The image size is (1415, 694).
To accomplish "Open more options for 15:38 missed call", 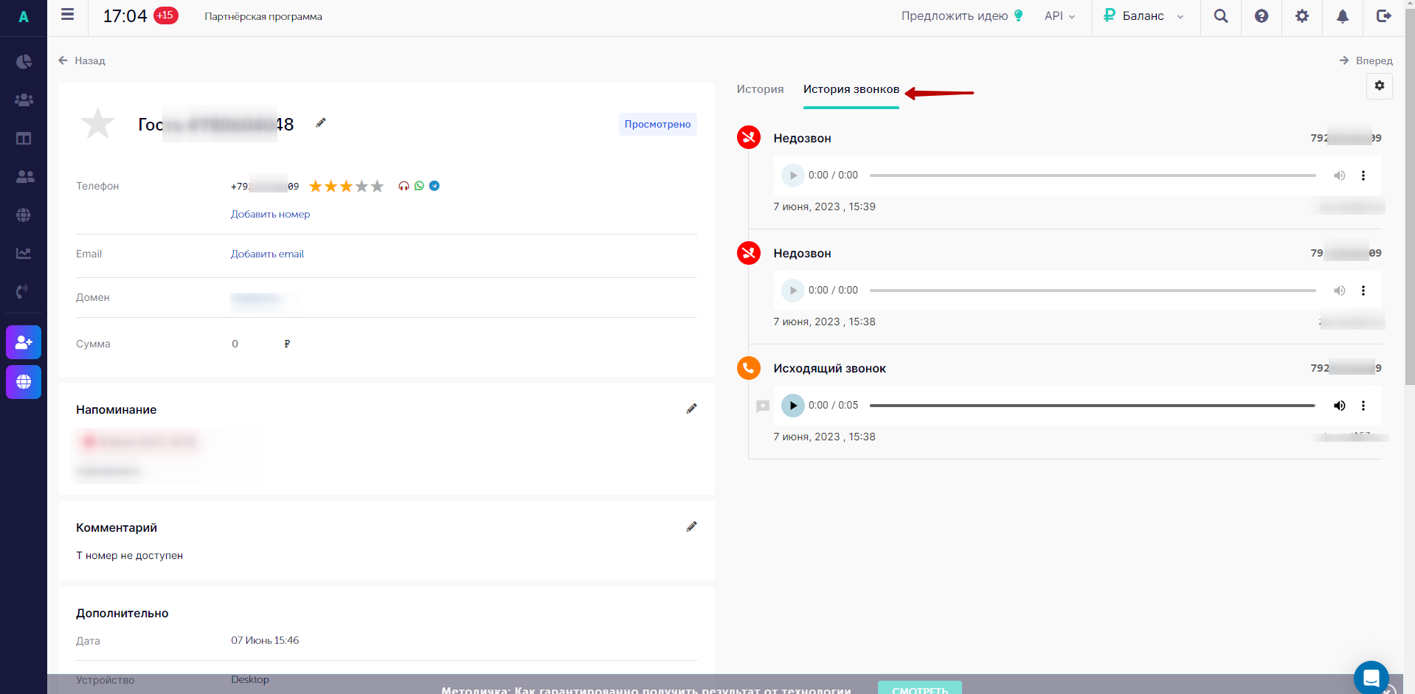I will [1363, 291].
